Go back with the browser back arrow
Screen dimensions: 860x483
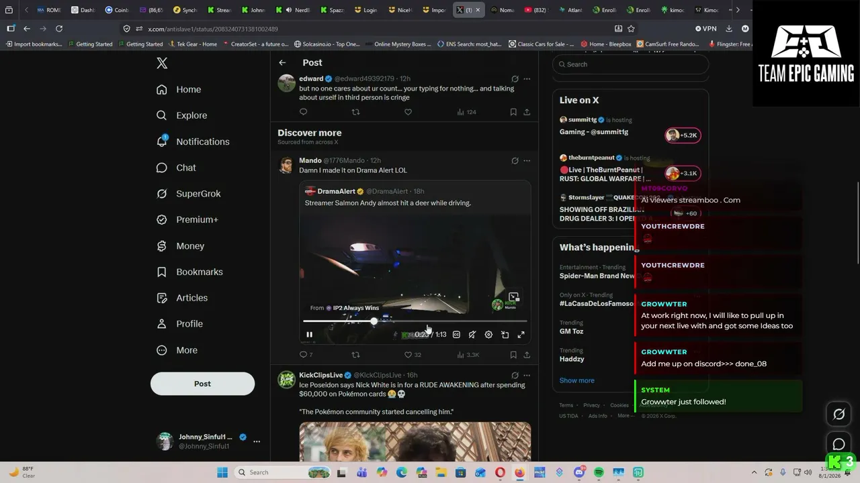(27, 29)
